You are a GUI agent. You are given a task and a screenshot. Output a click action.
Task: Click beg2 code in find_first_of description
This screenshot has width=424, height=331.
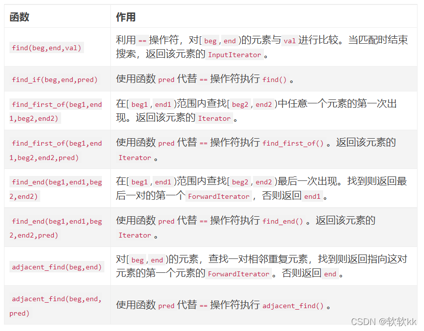tap(240, 104)
